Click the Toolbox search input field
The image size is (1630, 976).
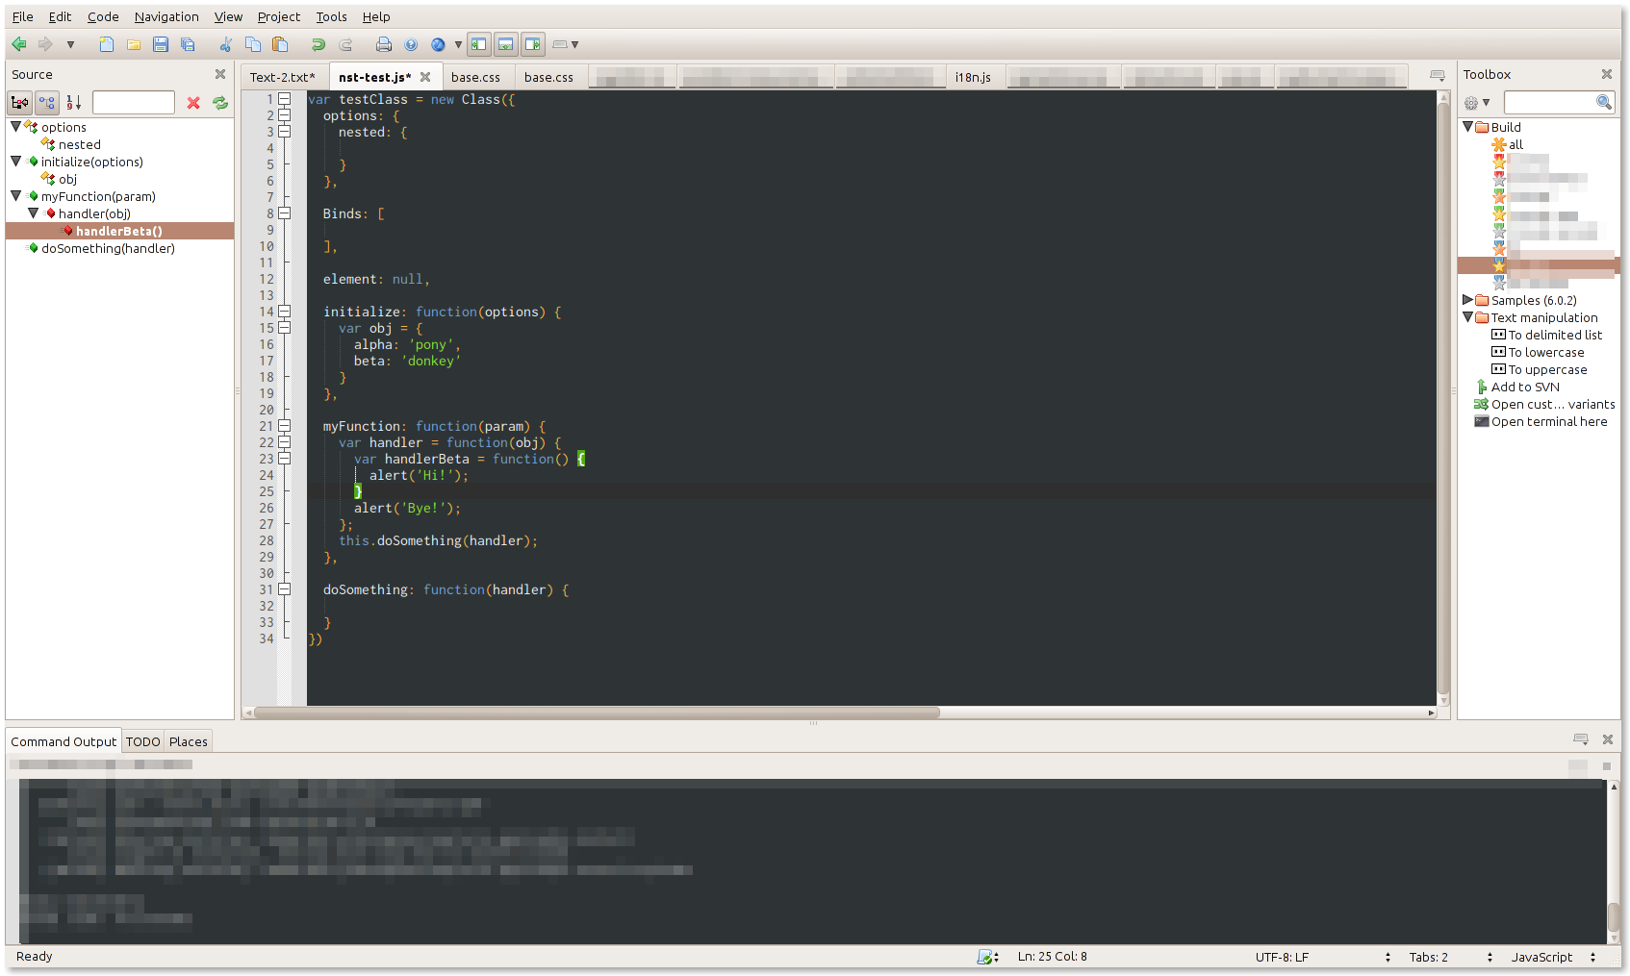[1548, 102]
